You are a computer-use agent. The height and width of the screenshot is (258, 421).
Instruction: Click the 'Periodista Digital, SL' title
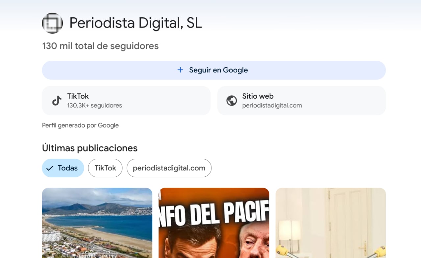[x=136, y=23]
